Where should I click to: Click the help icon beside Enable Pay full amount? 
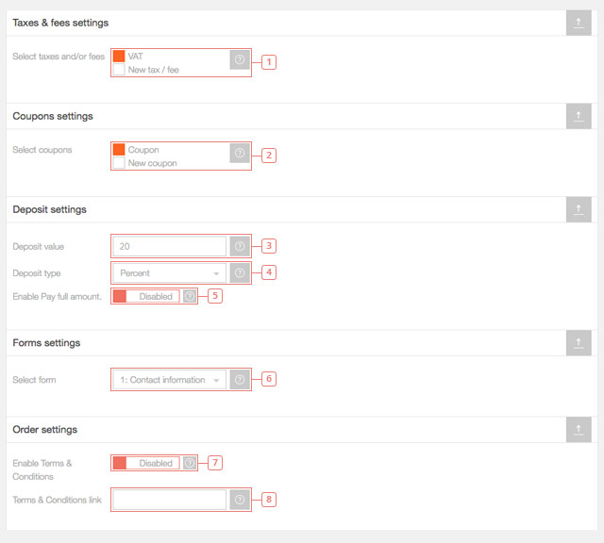tap(190, 296)
